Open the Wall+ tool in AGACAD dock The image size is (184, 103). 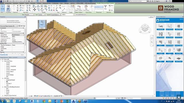(160, 59)
